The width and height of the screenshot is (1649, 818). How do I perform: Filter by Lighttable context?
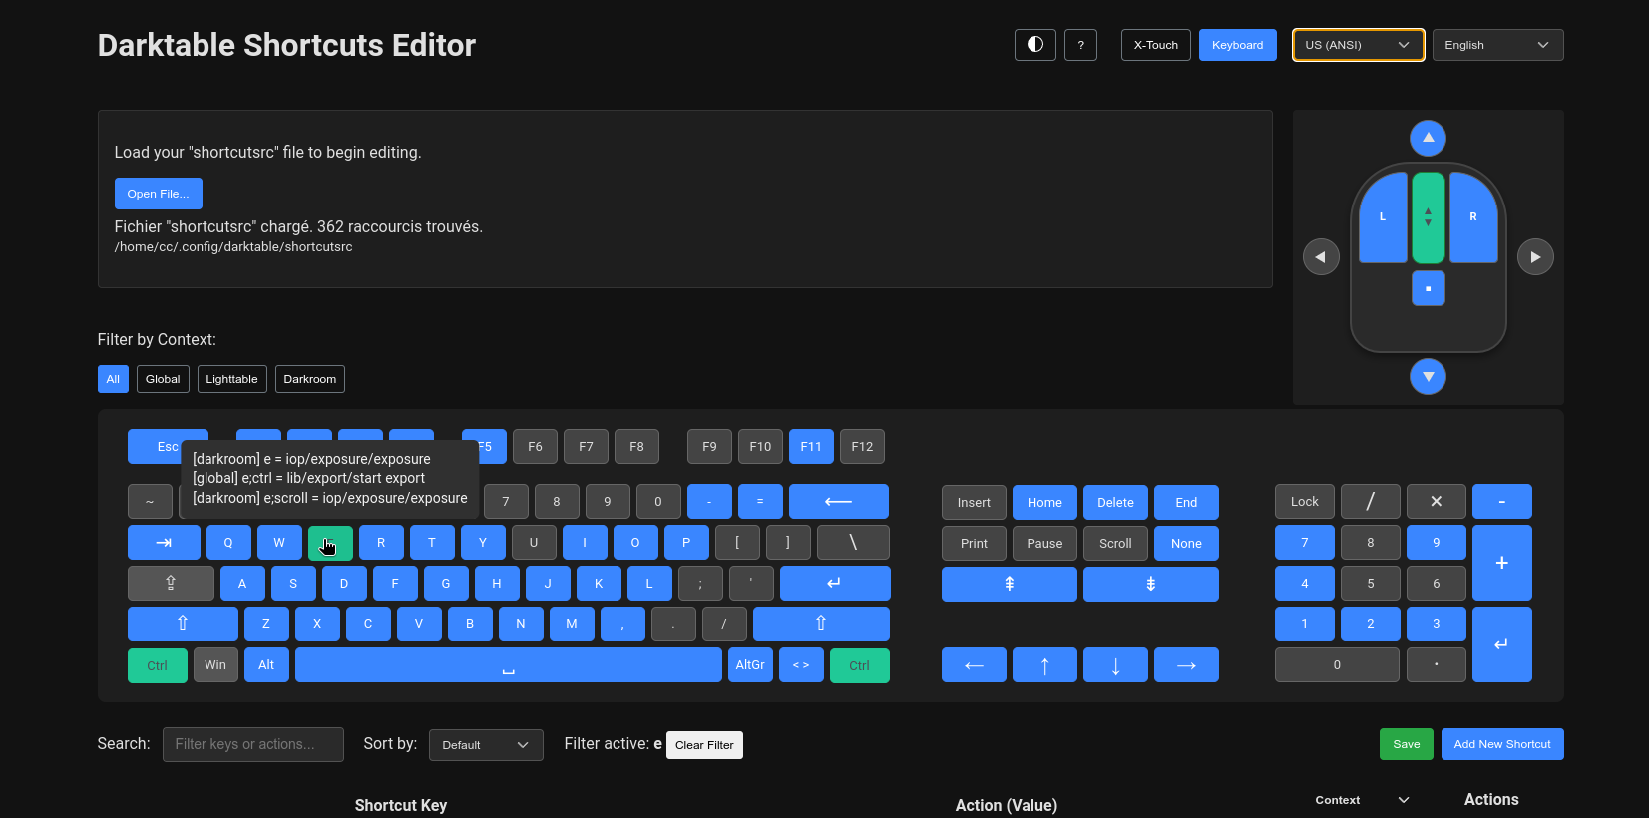pos(231,379)
